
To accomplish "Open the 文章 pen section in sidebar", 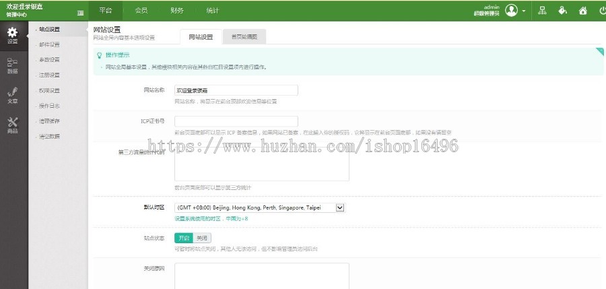I will point(13,96).
